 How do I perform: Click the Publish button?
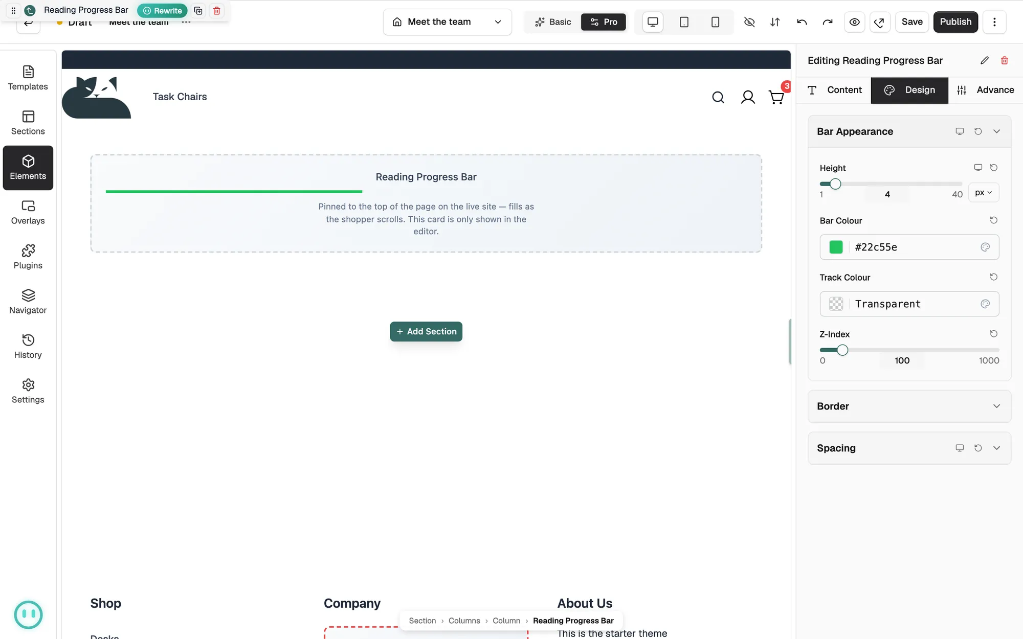pyautogui.click(x=955, y=22)
